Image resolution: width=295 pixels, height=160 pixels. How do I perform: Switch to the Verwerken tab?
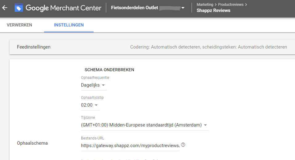pos(19,25)
